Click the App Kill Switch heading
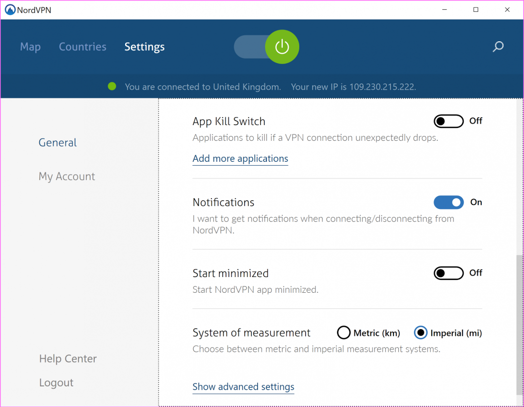This screenshot has height=407, width=524. [229, 122]
